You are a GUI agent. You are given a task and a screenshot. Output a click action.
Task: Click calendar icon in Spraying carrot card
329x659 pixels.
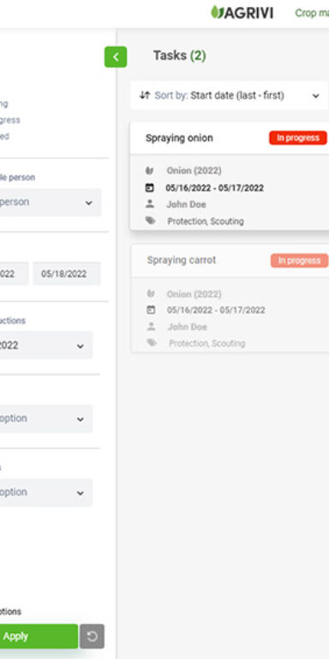(x=151, y=310)
